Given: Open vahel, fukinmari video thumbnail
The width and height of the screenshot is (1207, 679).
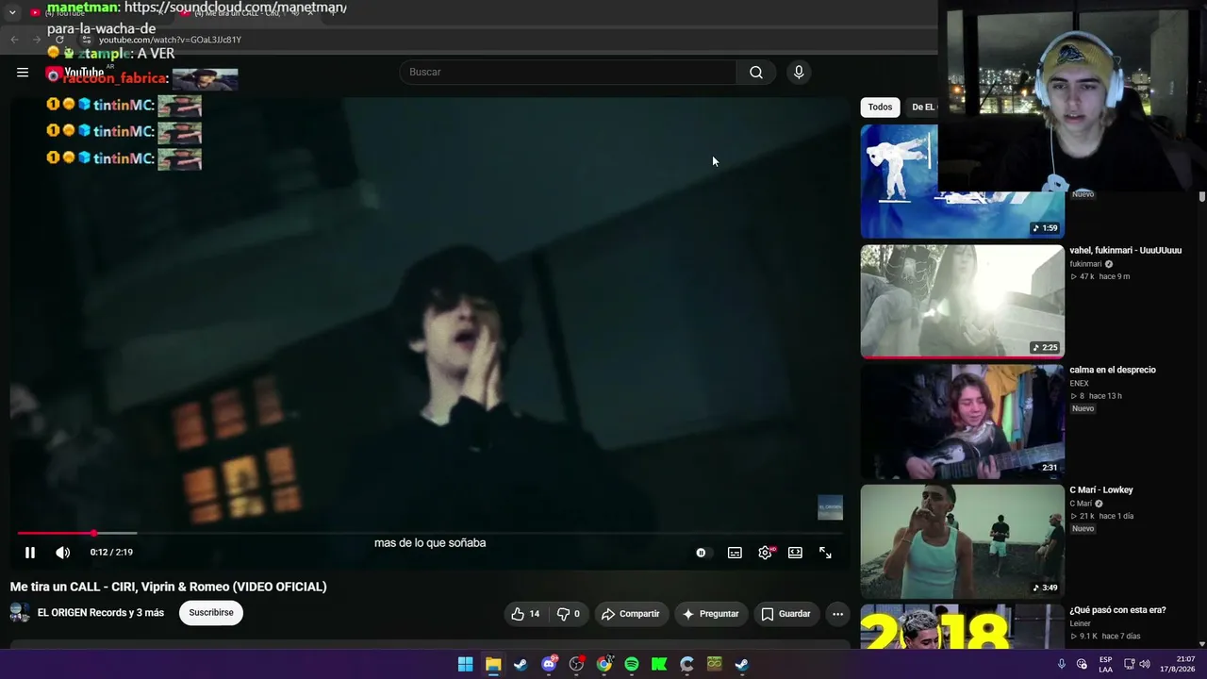Looking at the screenshot, I should 963,302.
